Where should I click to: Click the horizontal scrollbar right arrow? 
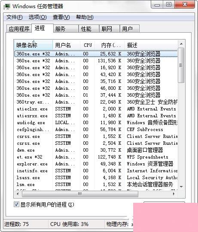click(x=174, y=194)
